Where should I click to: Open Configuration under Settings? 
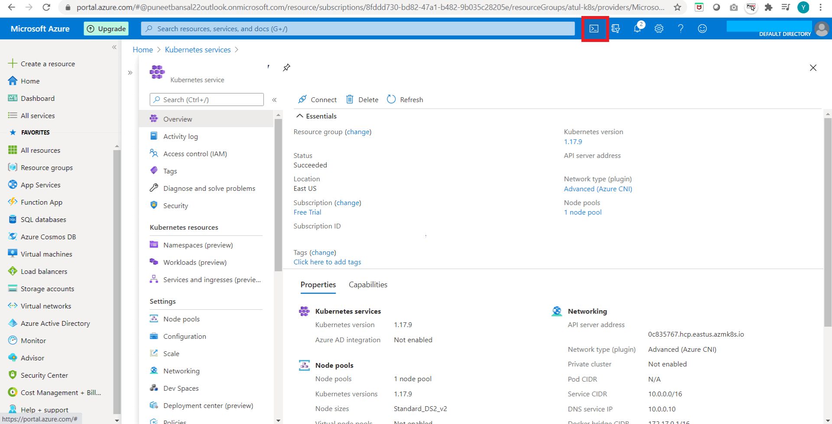tap(178, 336)
